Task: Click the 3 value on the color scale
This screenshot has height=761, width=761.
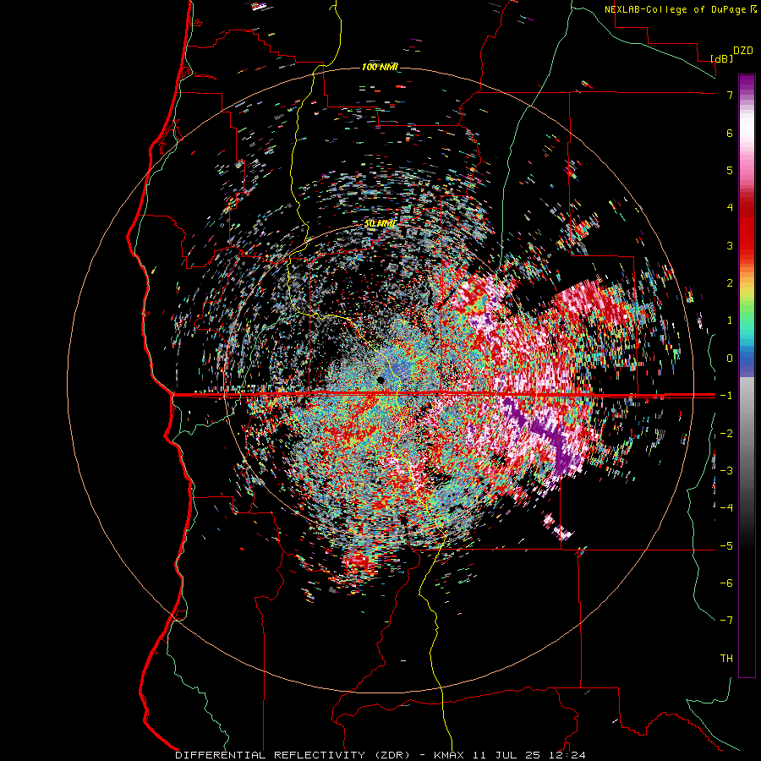Action: click(730, 245)
